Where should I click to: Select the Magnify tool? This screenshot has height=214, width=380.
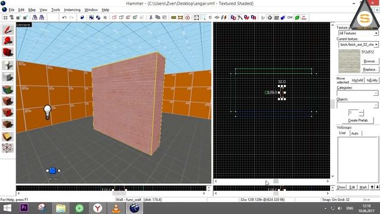(x=8, y=41)
